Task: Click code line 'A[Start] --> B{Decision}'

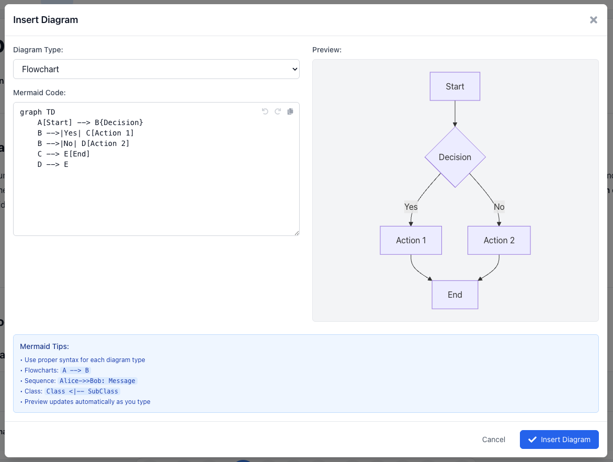Action: (x=90, y=122)
